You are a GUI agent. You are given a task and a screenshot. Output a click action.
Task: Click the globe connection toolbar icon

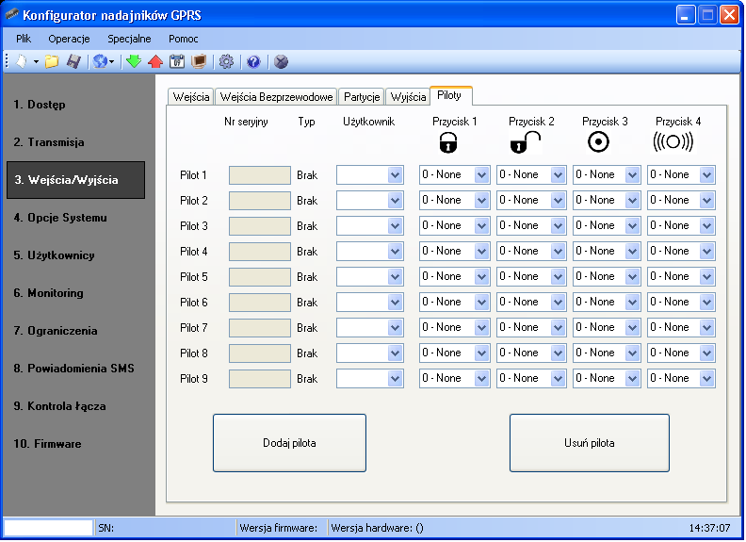coord(100,61)
